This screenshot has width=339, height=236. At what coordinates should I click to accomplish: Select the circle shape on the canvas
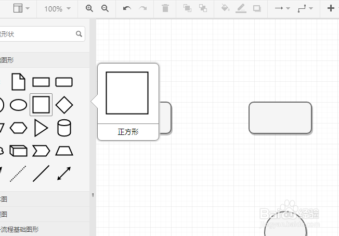point(285,223)
